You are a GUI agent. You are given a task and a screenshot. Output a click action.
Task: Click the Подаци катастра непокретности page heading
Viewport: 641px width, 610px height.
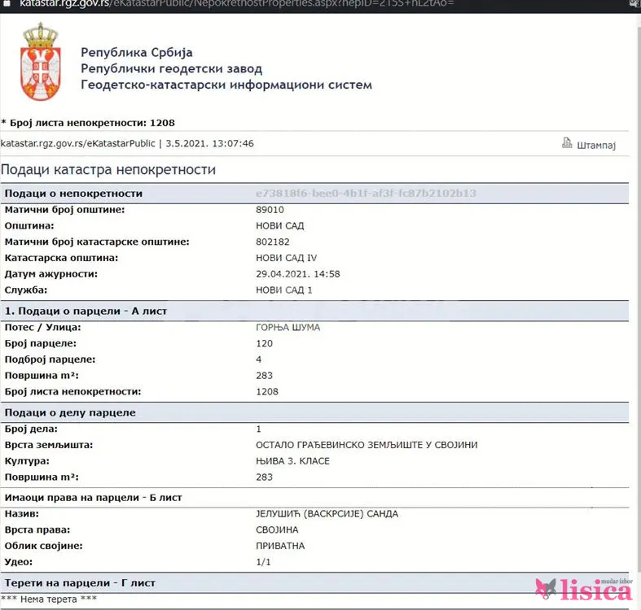click(108, 170)
